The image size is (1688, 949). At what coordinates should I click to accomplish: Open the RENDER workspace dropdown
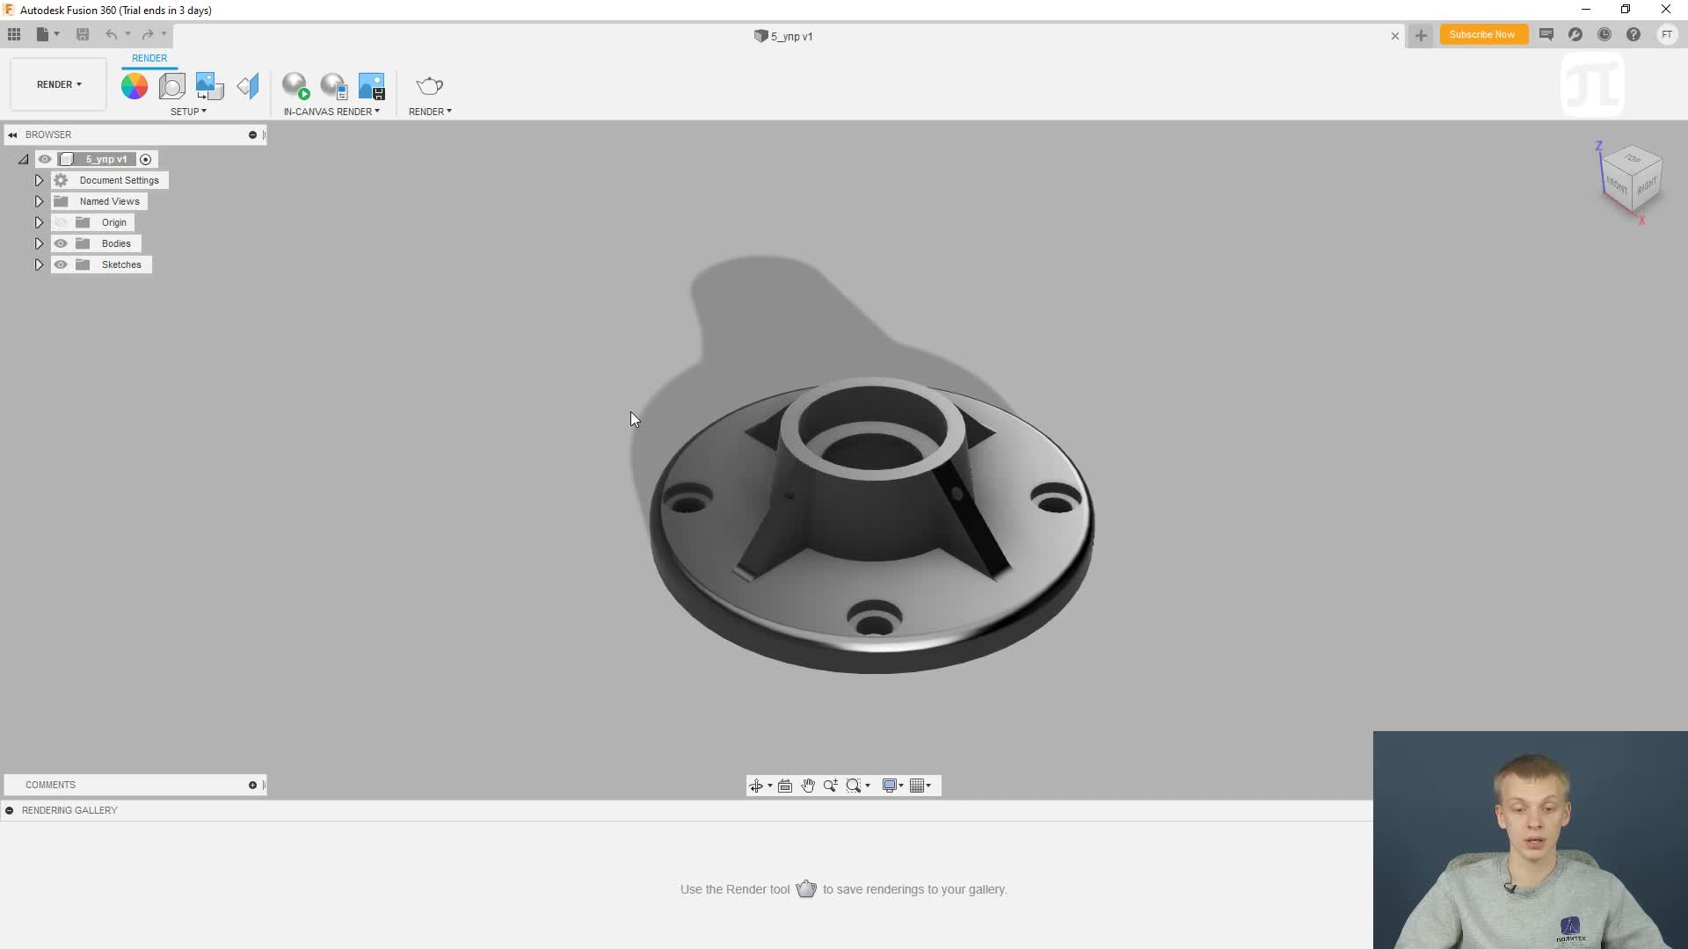click(x=59, y=84)
